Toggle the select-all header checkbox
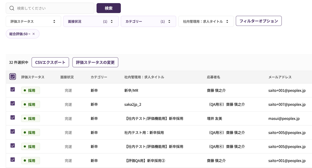The image size is (312, 168). (x=12, y=77)
